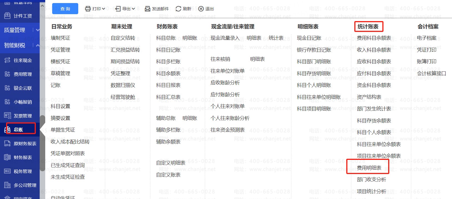Open 往来现金 sidebar icon
This screenshot has width=452, height=199.
point(7,60)
